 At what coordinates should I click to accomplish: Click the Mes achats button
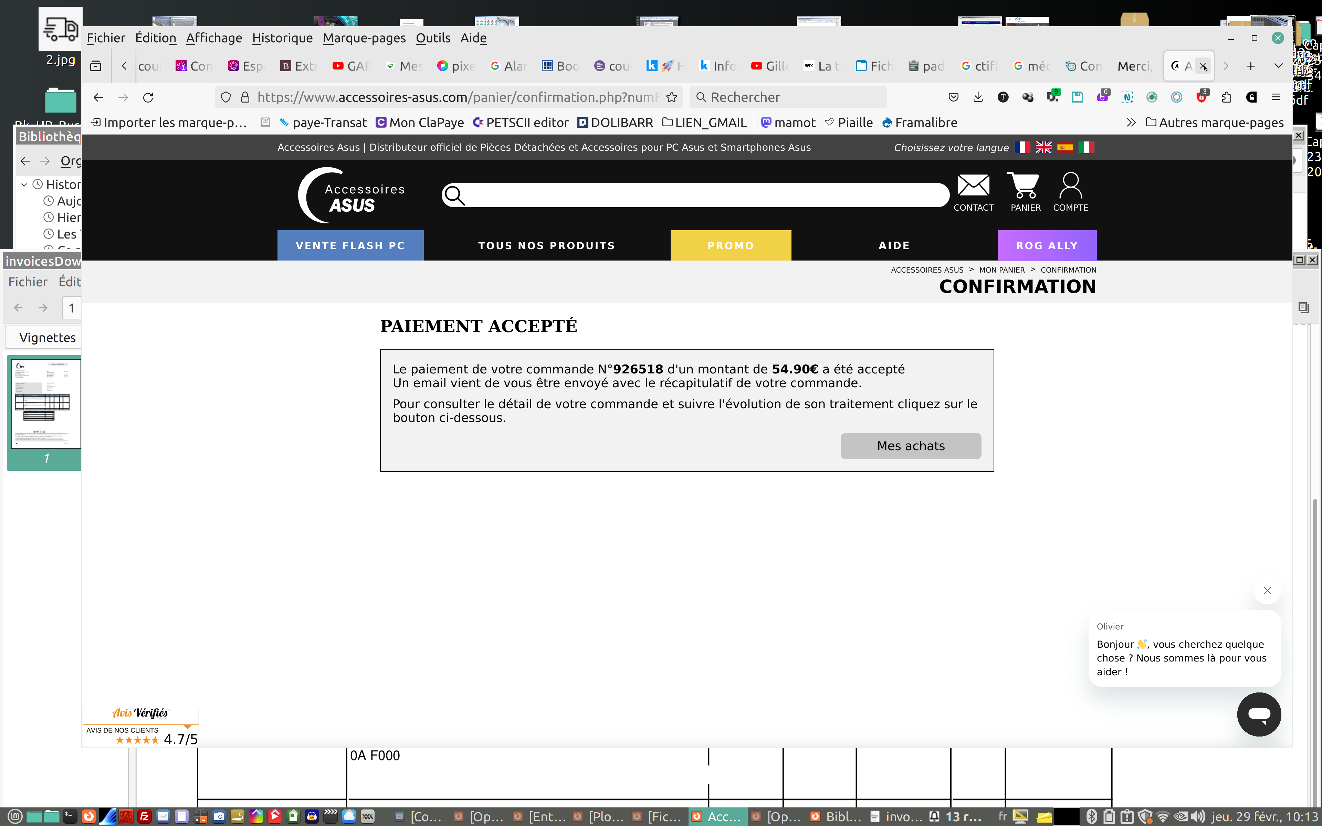[x=910, y=446]
